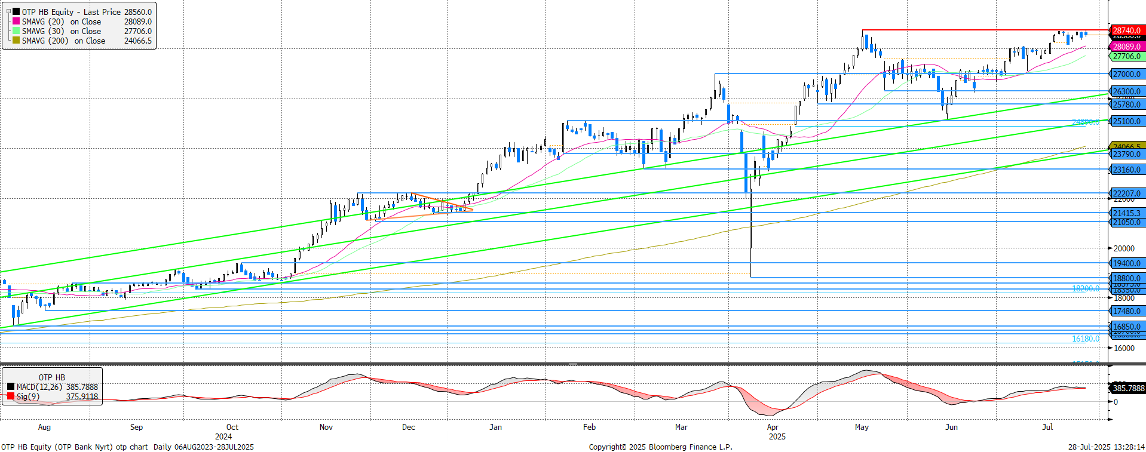
Task: Click the 'Mar' month label on time axis
Action: coord(681,427)
